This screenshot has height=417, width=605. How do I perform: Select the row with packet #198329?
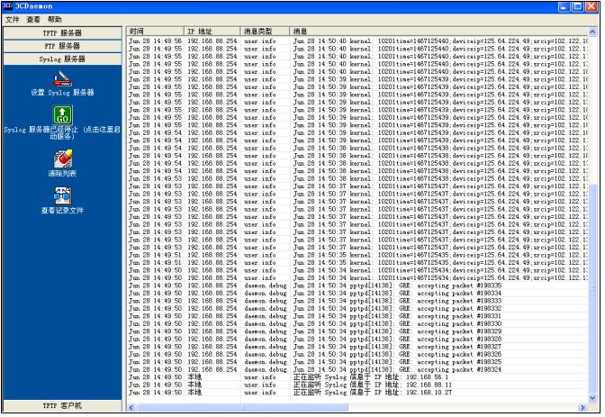coord(357,331)
